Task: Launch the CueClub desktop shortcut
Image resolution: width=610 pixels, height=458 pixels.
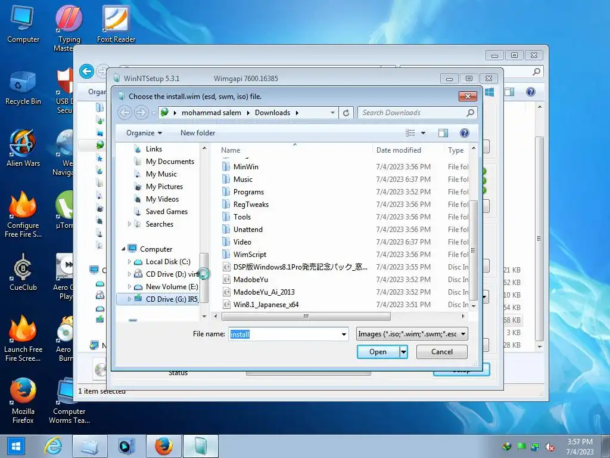Action: 23,273
